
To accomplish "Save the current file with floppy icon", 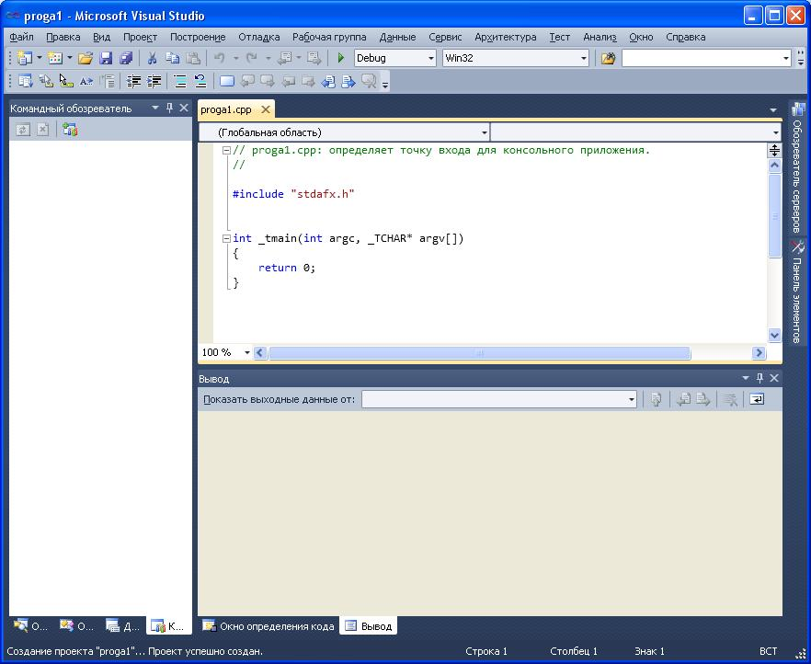I will click(x=106, y=58).
